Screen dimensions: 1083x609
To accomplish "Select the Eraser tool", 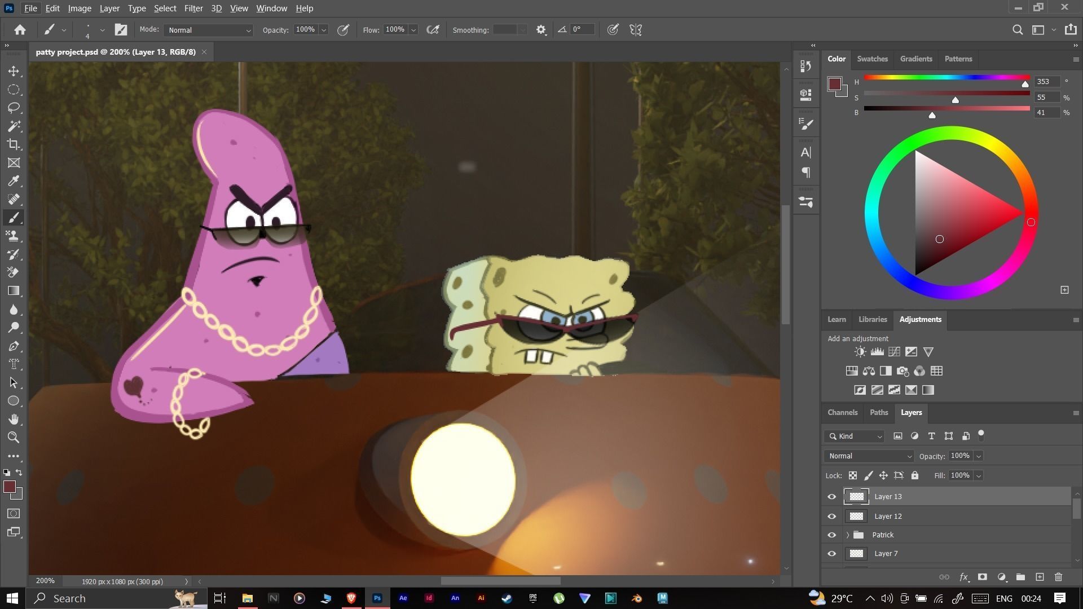I will (14, 272).
